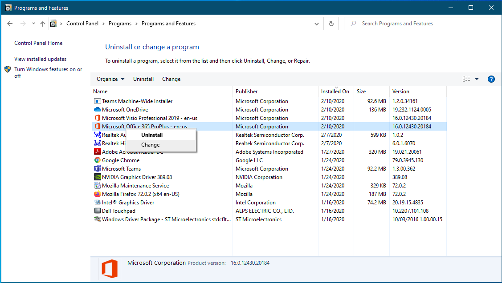Click the shield icon beside Turn Windows features

click(8, 69)
